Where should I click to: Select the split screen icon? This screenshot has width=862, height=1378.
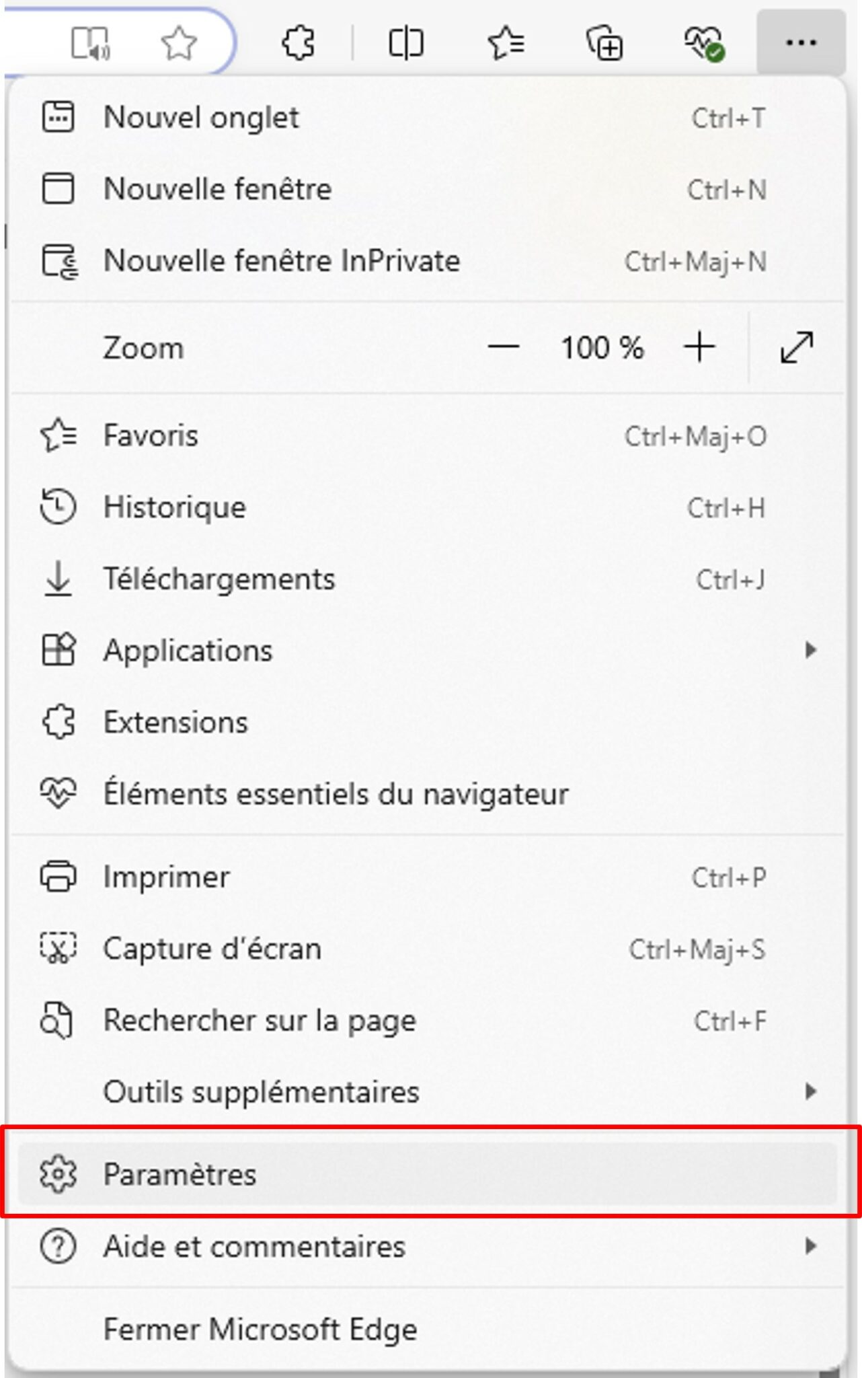tap(405, 43)
